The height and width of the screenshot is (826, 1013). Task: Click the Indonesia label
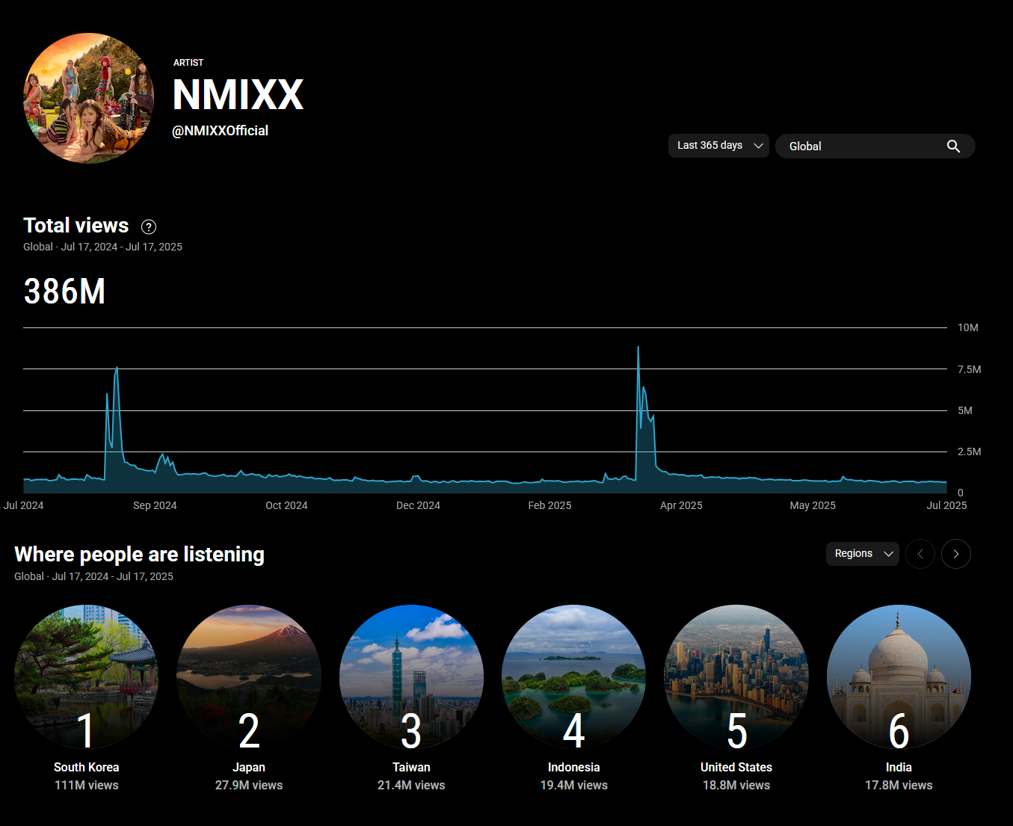(x=573, y=768)
